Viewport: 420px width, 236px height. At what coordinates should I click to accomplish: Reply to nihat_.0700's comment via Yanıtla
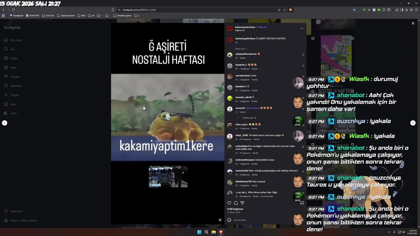256,139
